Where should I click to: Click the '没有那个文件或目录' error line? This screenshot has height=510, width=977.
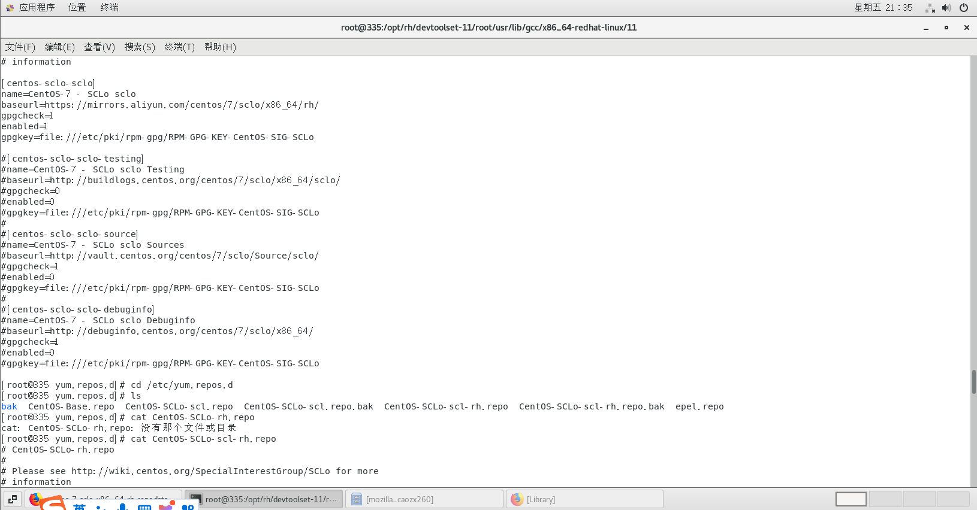[x=119, y=428]
